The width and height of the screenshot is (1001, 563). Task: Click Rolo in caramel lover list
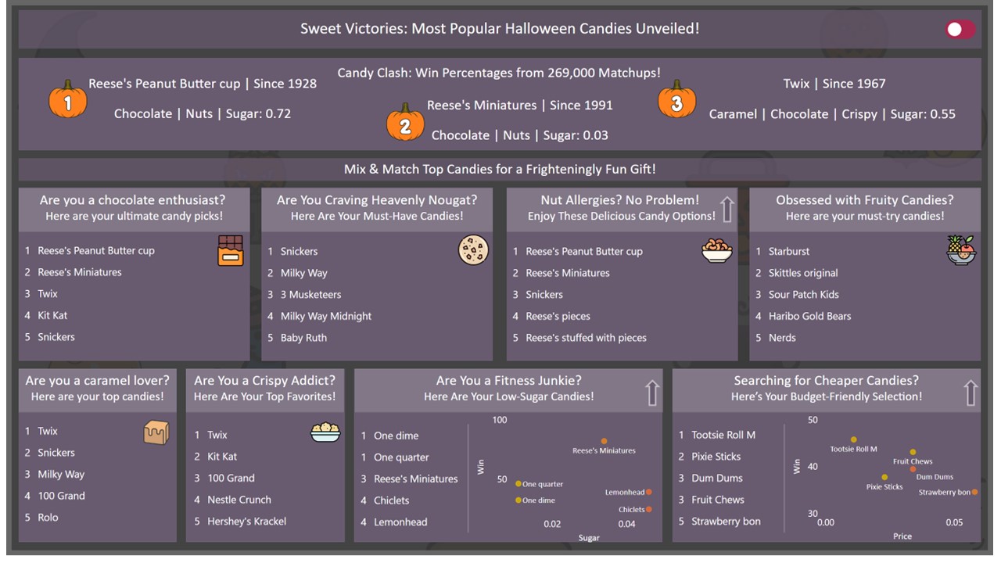[48, 517]
